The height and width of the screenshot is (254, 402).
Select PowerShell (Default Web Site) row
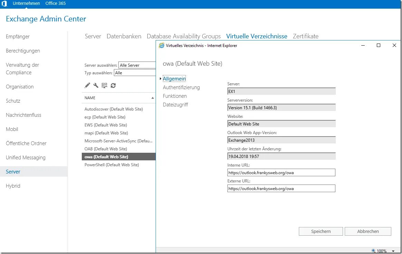119,165
